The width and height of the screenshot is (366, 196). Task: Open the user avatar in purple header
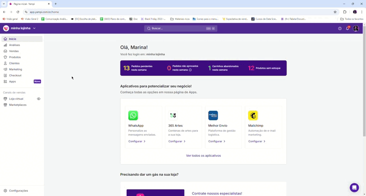point(356,28)
